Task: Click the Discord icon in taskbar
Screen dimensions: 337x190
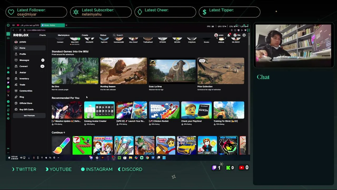Action: point(91,158)
